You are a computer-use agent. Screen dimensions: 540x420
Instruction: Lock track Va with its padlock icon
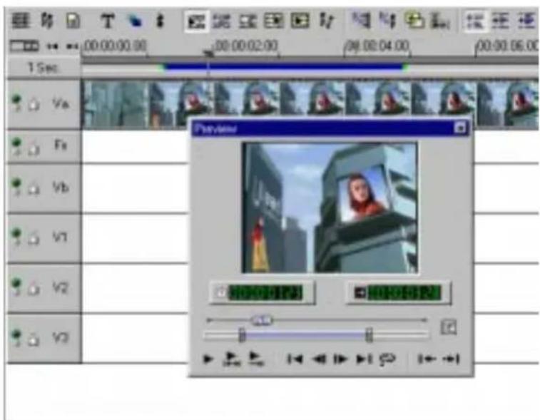coord(34,104)
